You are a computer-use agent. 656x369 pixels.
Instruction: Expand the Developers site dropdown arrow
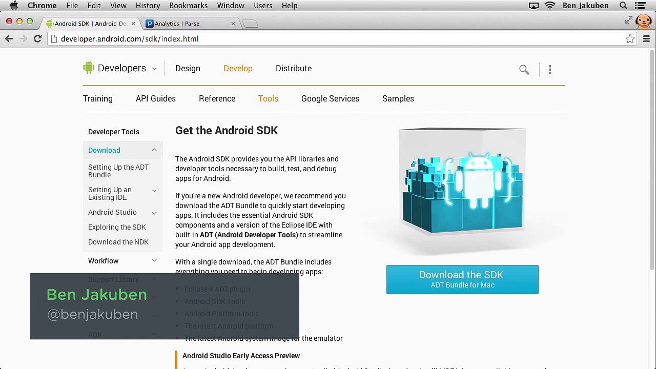coord(154,69)
